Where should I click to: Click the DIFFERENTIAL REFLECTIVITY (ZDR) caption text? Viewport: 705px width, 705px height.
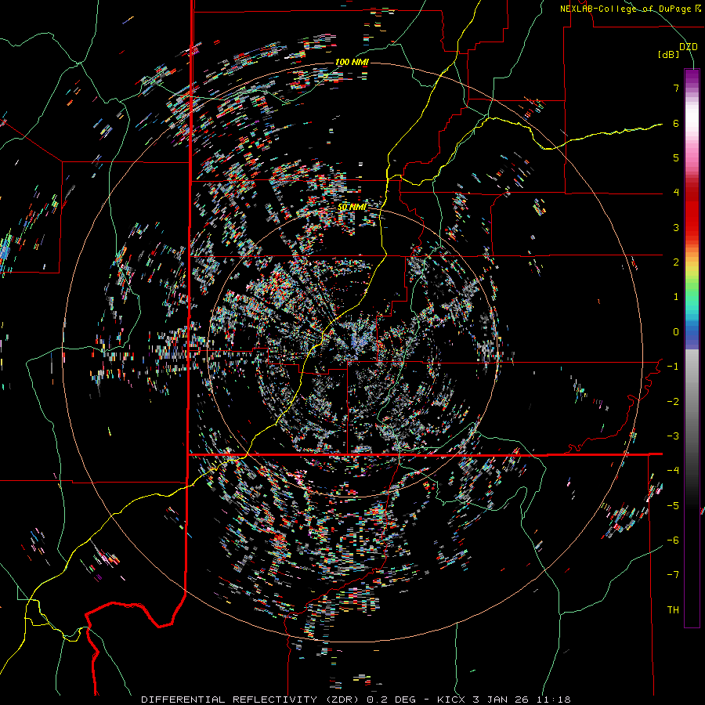click(251, 700)
